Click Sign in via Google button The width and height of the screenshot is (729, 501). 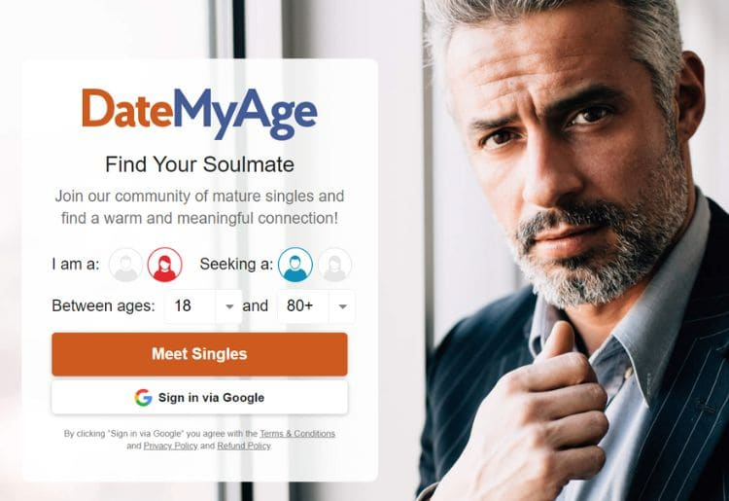pyautogui.click(x=199, y=397)
